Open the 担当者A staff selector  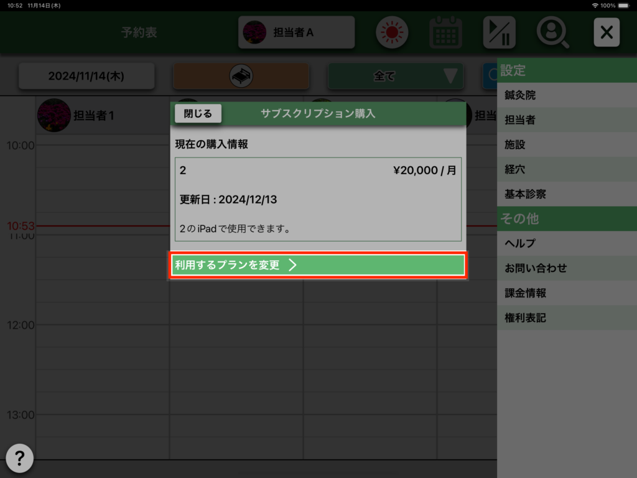pos(296,32)
